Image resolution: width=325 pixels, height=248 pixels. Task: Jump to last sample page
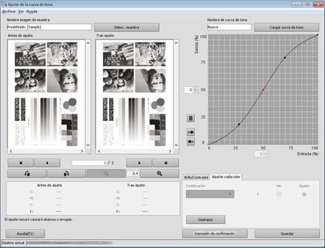click(x=166, y=163)
